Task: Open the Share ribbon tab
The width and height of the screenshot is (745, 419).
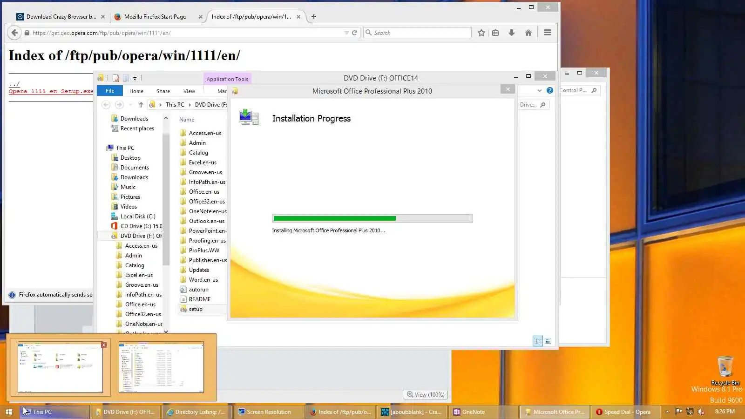Action: 163,91
